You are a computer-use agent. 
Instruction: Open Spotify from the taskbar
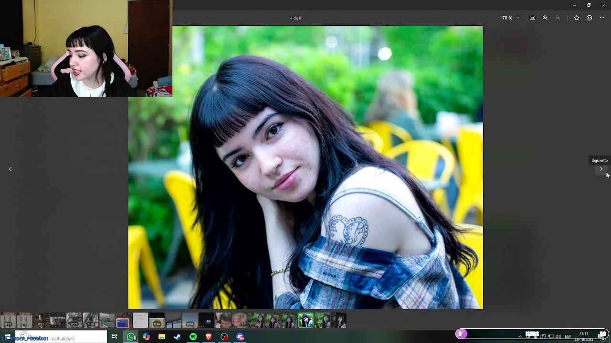coord(193,337)
